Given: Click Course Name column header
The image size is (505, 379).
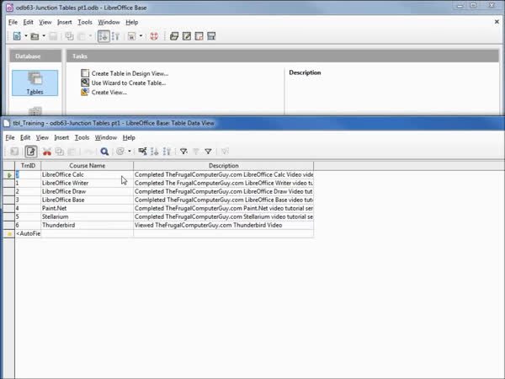Looking at the screenshot, I should coord(88,166).
